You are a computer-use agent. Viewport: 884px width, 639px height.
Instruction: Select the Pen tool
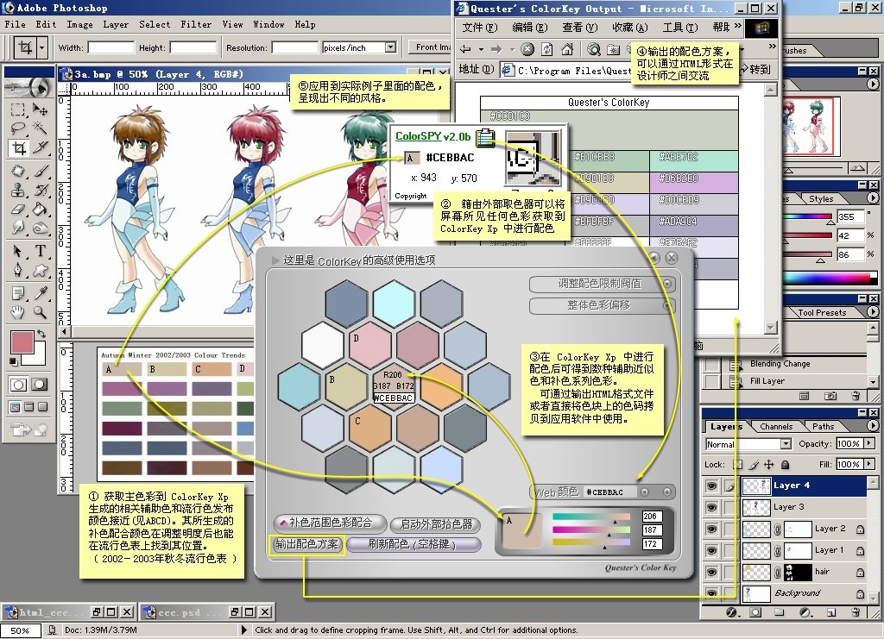coord(17,270)
